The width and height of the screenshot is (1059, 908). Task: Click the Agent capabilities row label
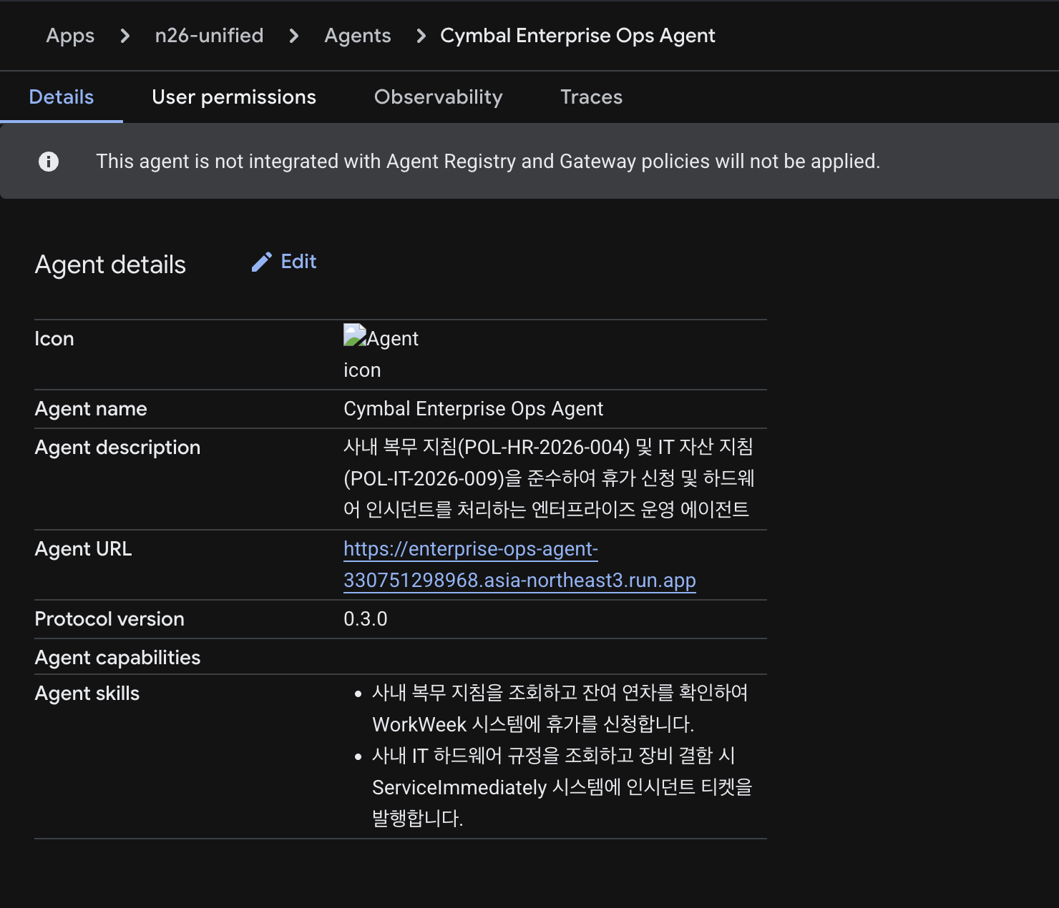click(117, 658)
